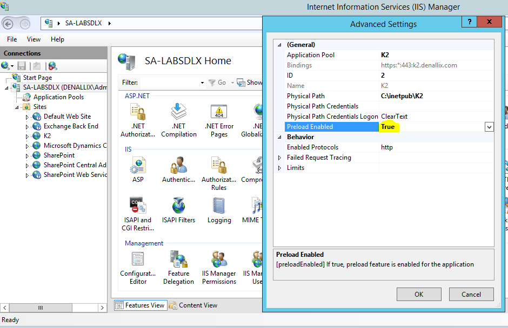Collapse the (General) settings section
Screen dimensions: 508x328
click(279, 45)
